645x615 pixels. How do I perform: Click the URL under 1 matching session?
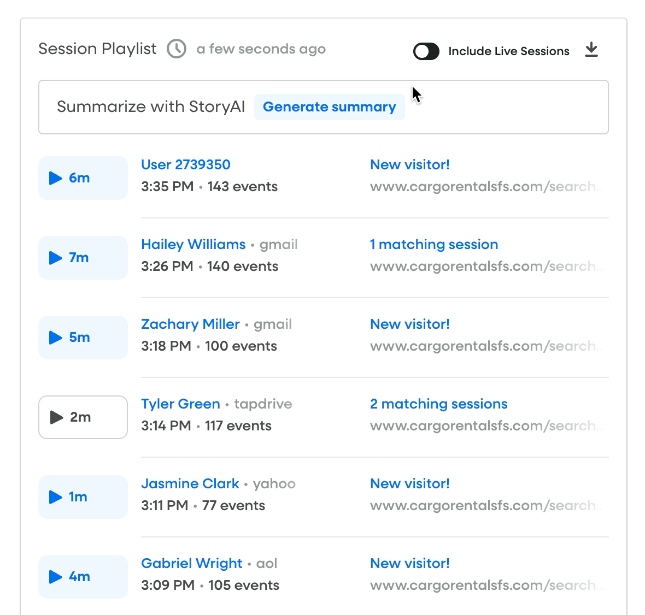tap(486, 267)
